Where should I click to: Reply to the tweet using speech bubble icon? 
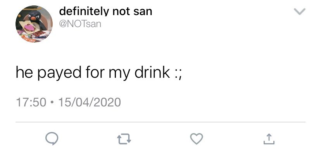tap(52, 139)
